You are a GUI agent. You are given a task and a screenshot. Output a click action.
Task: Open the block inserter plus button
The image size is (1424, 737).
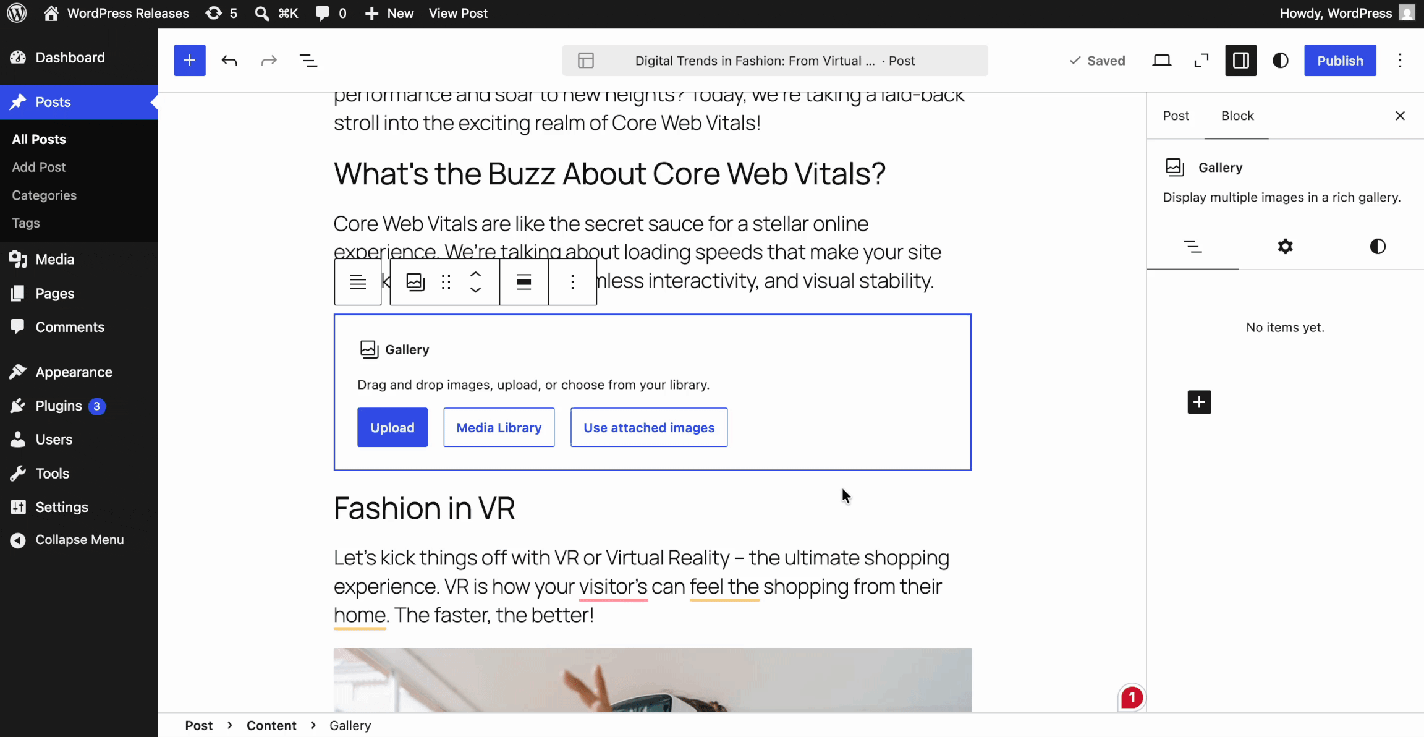point(190,61)
